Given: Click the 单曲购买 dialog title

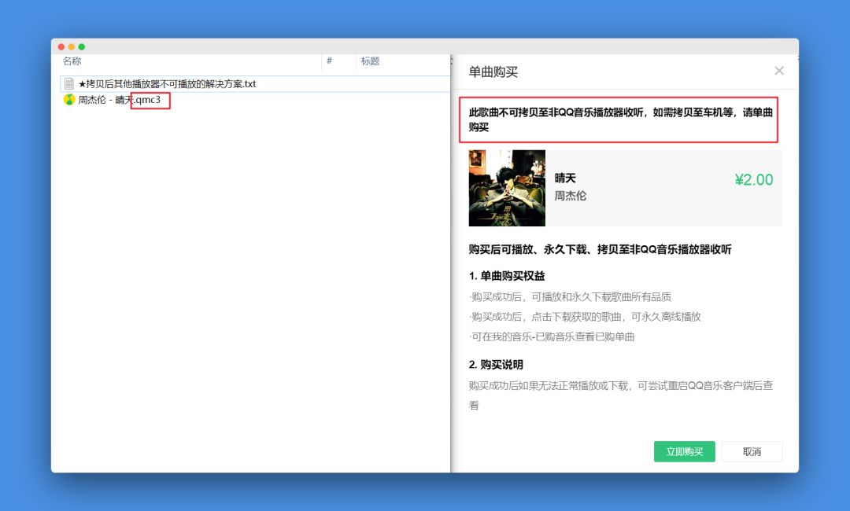Looking at the screenshot, I should [493, 72].
